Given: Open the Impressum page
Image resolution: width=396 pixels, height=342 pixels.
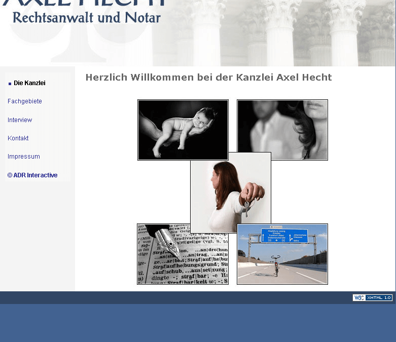Looking at the screenshot, I should 24,157.
